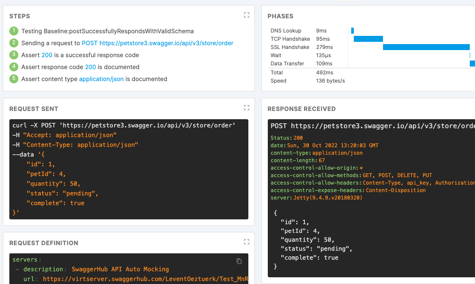Expand the REQUEST SENT panel to fullscreen
Image resolution: width=475 pixels, height=284 pixels.
click(246, 108)
